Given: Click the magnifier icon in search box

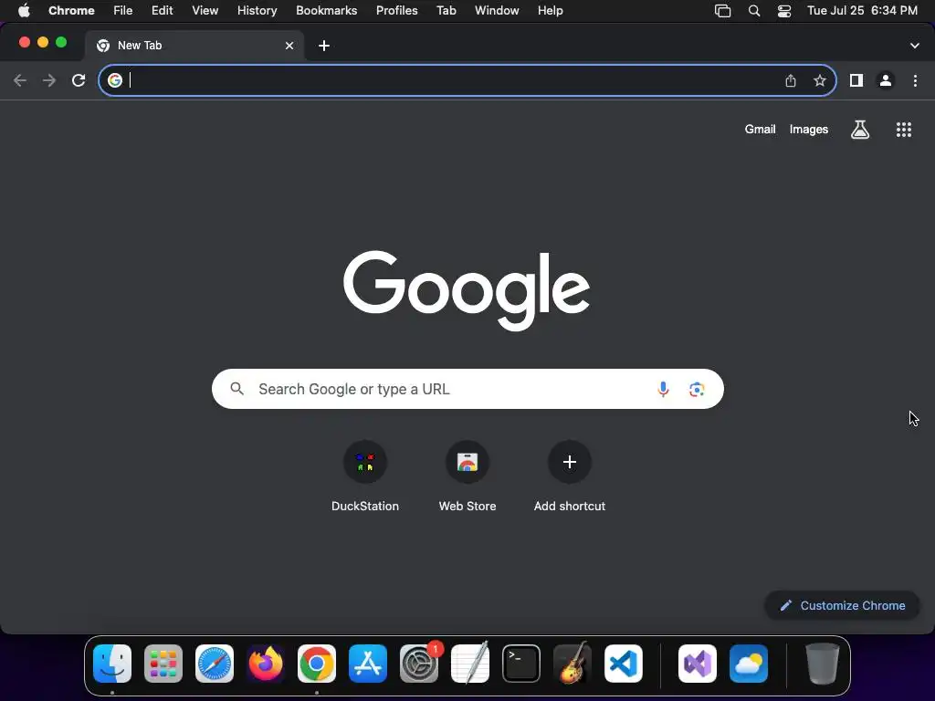Looking at the screenshot, I should point(236,389).
